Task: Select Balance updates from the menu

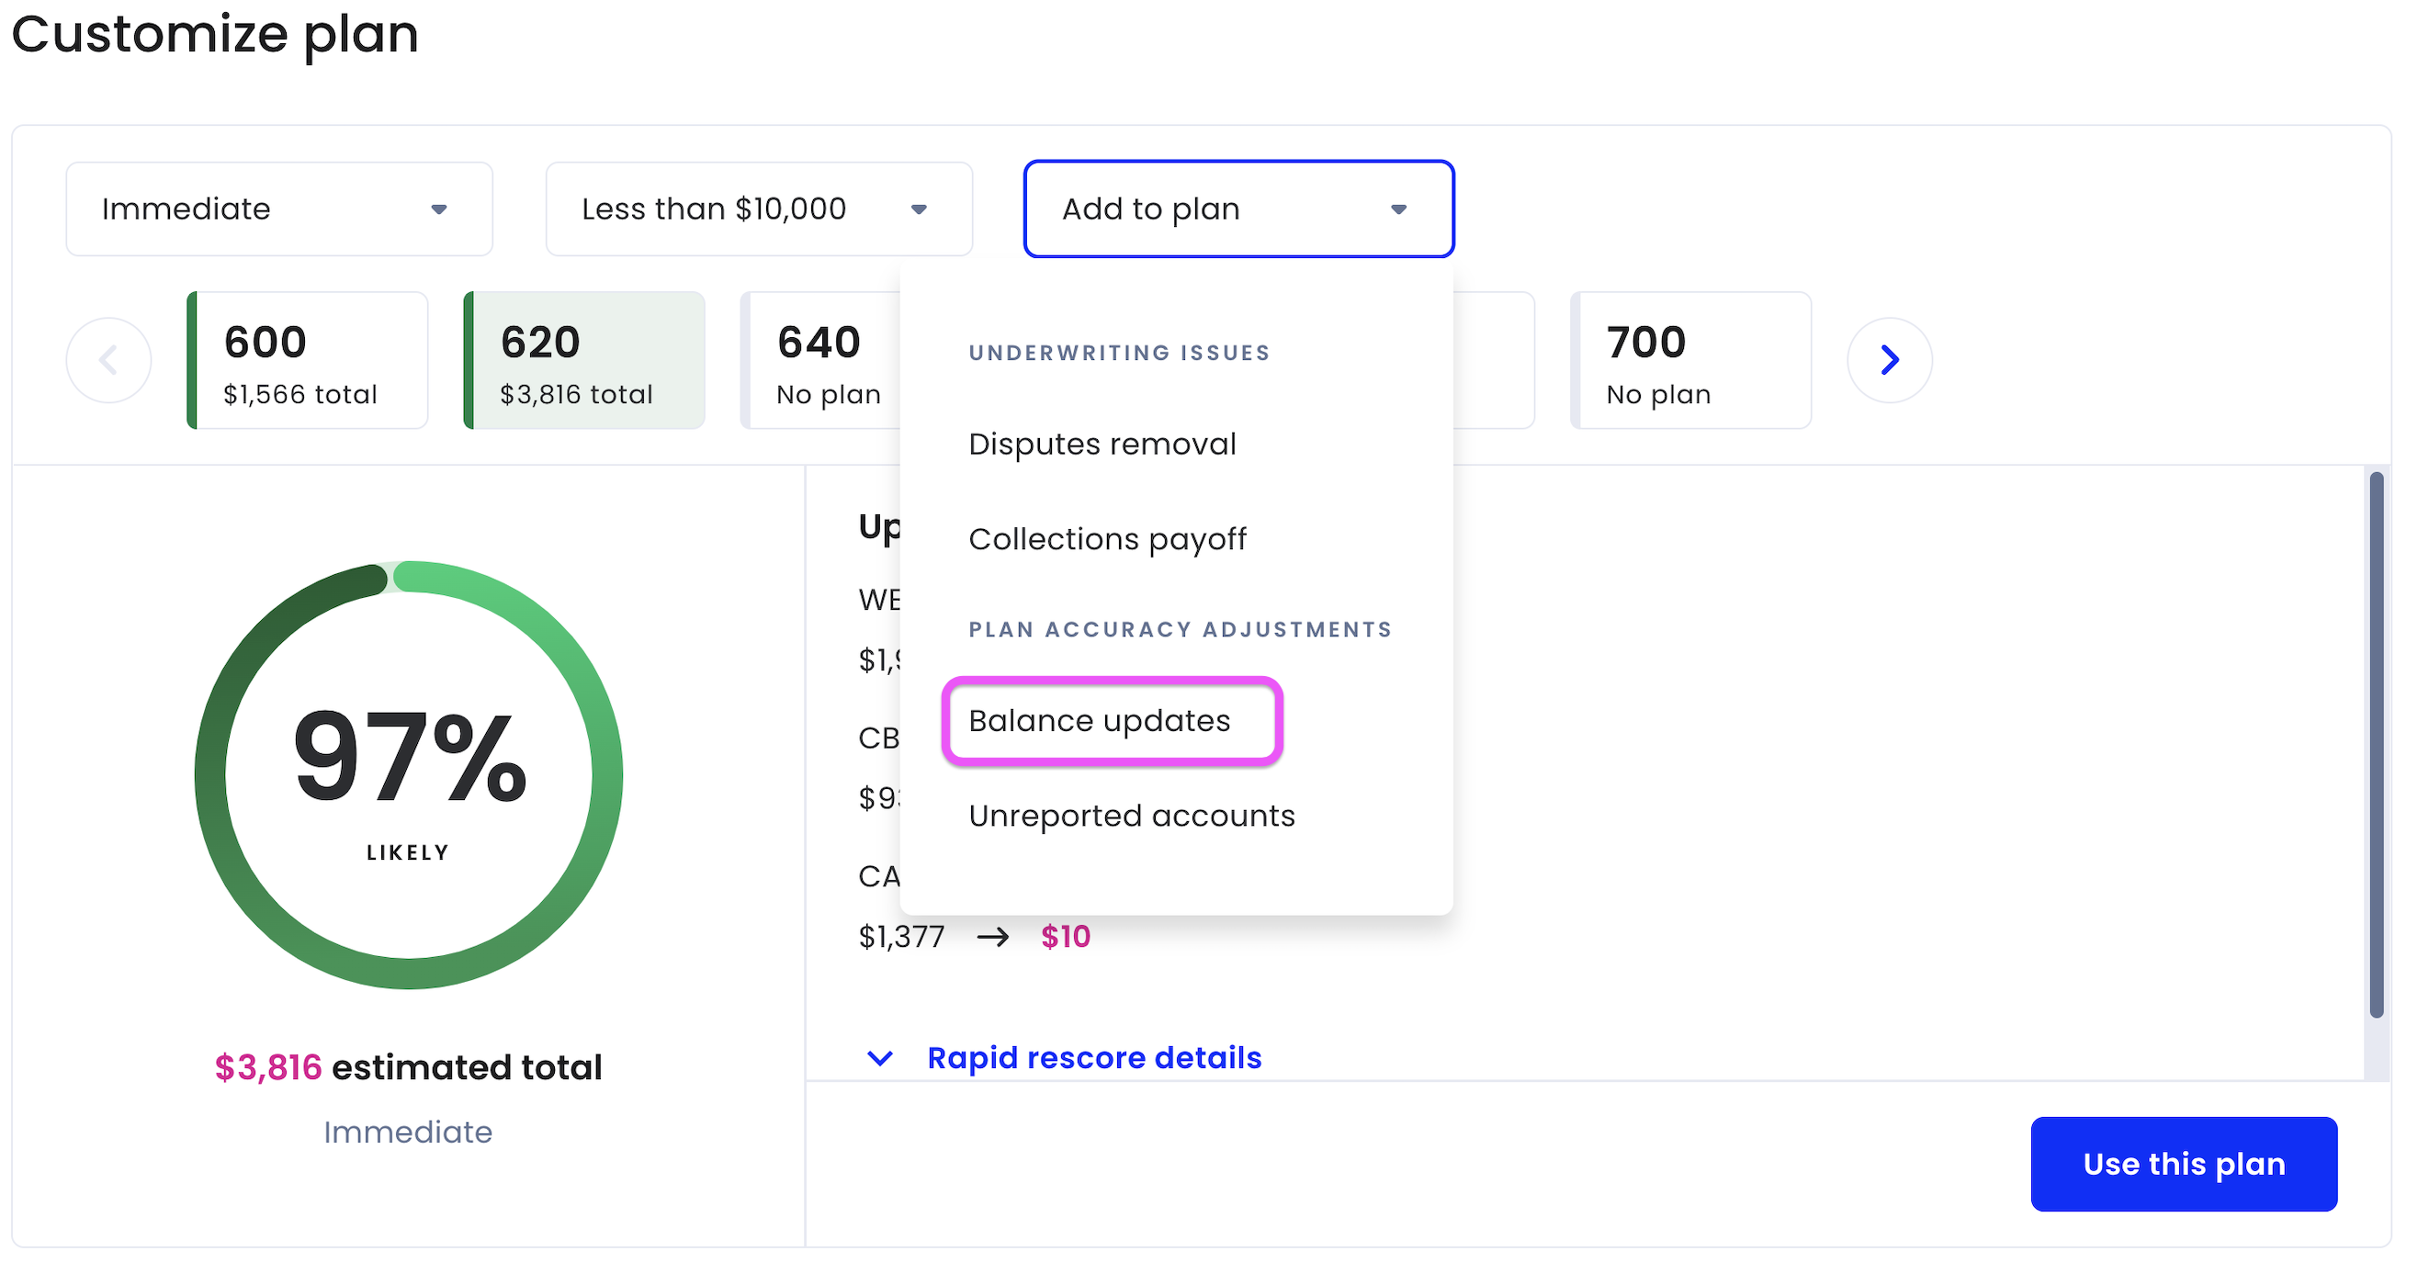Action: point(1099,721)
